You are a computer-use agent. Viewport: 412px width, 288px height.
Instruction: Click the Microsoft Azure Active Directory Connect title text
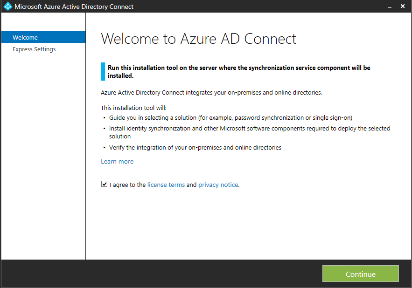point(74,7)
